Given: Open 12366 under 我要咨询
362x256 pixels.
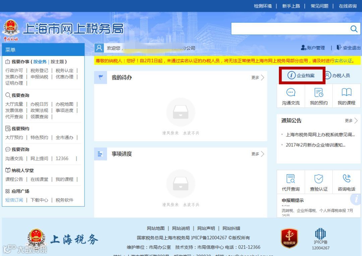Looking at the screenshot, I should [x=62, y=158].
